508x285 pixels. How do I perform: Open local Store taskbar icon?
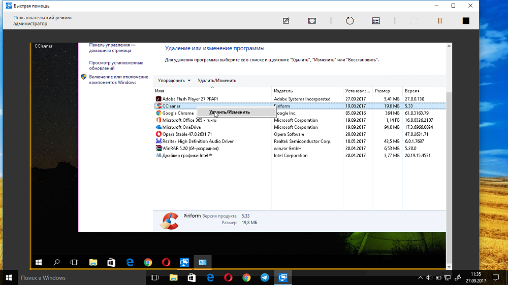[x=192, y=278]
